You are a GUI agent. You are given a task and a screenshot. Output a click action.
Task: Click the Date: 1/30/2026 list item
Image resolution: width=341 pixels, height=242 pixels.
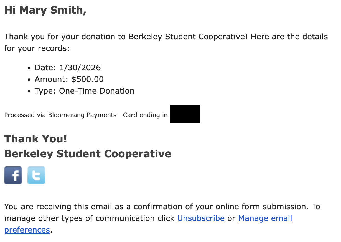(x=67, y=68)
